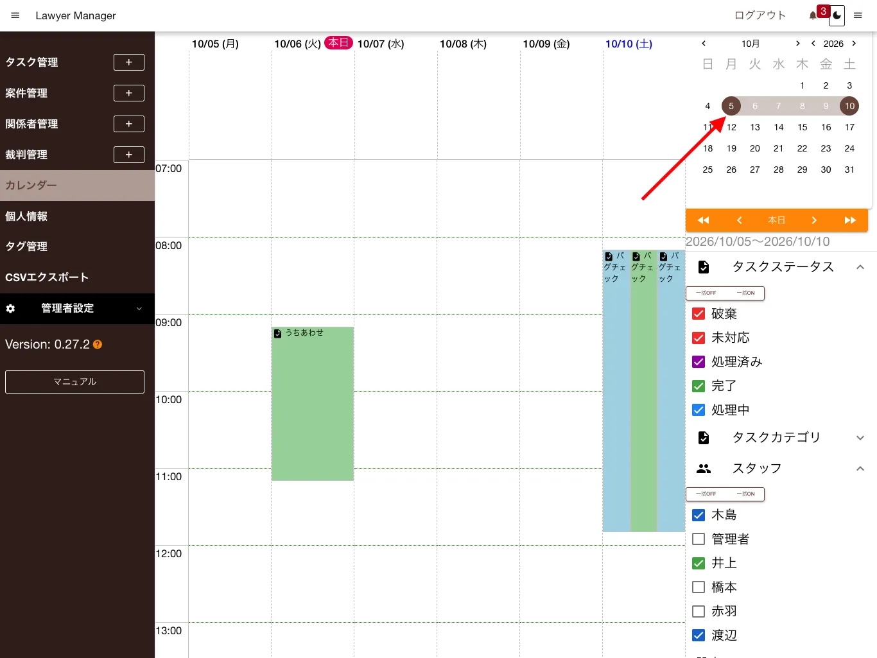Open the うちあわせ calendar event
The width and height of the screenshot is (877, 658).
point(313,404)
